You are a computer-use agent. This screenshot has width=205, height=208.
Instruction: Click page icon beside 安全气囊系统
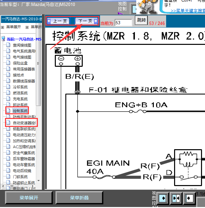click(x=8, y=153)
